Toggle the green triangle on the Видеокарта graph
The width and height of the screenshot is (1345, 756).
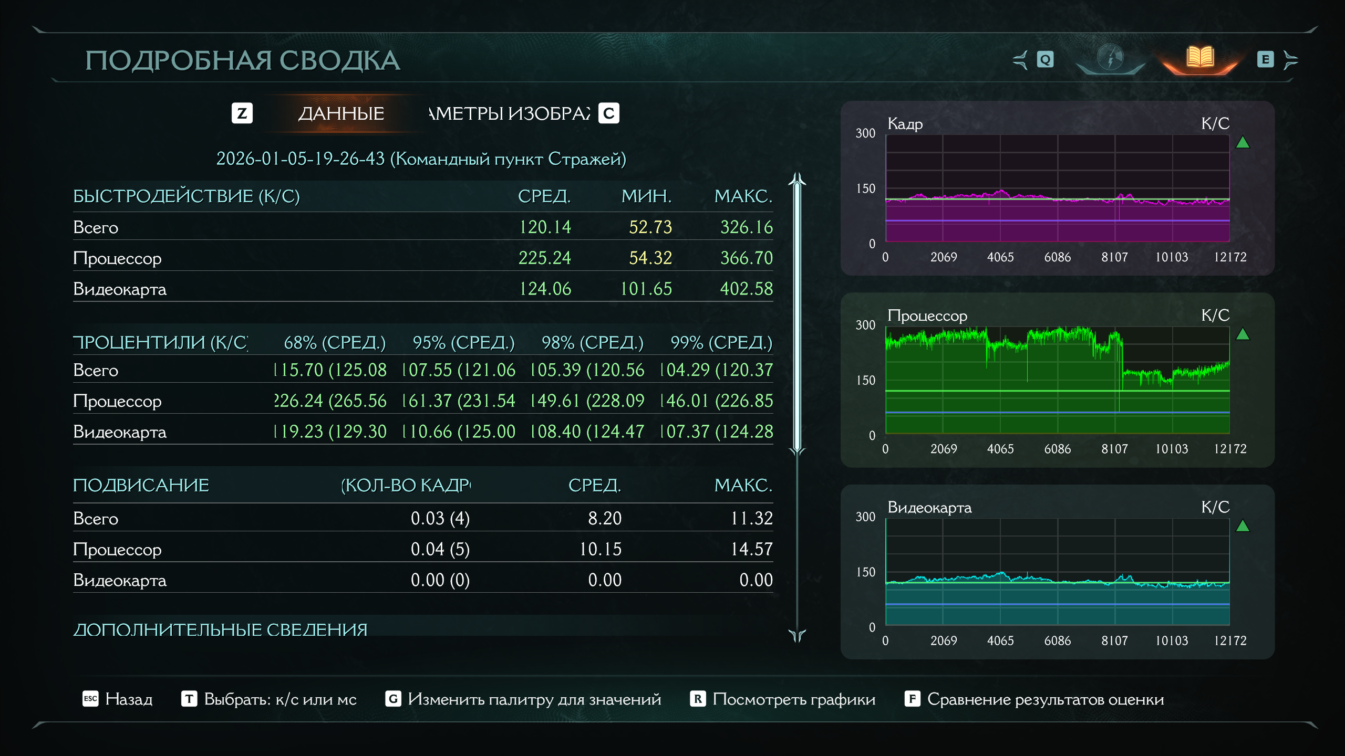[1243, 526]
